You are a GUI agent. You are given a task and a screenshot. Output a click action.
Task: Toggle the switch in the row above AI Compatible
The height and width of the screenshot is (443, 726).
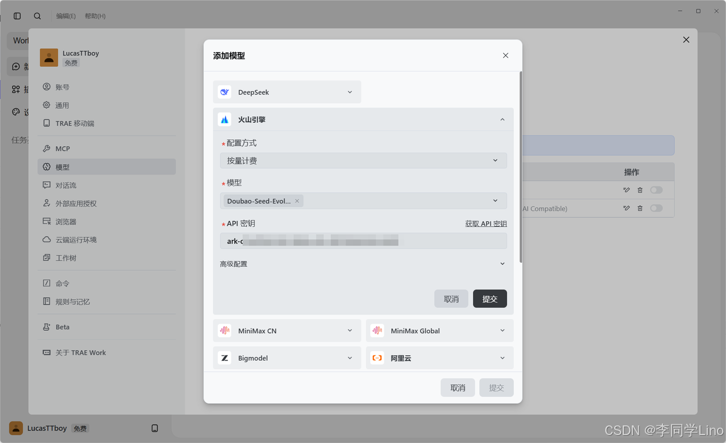656,190
